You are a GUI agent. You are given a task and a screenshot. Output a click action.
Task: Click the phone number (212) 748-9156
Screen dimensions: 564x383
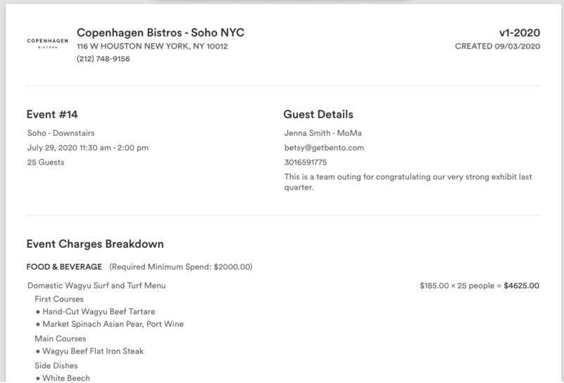click(x=104, y=58)
